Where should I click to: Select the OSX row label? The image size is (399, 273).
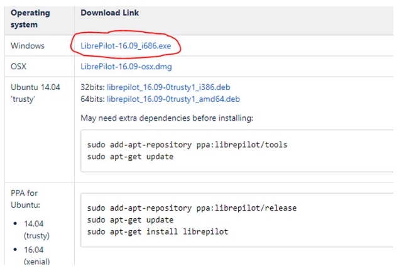(x=19, y=67)
